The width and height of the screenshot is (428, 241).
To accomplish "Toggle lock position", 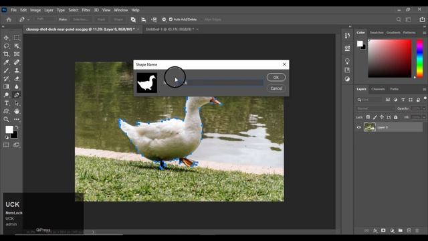I will (x=382, y=117).
